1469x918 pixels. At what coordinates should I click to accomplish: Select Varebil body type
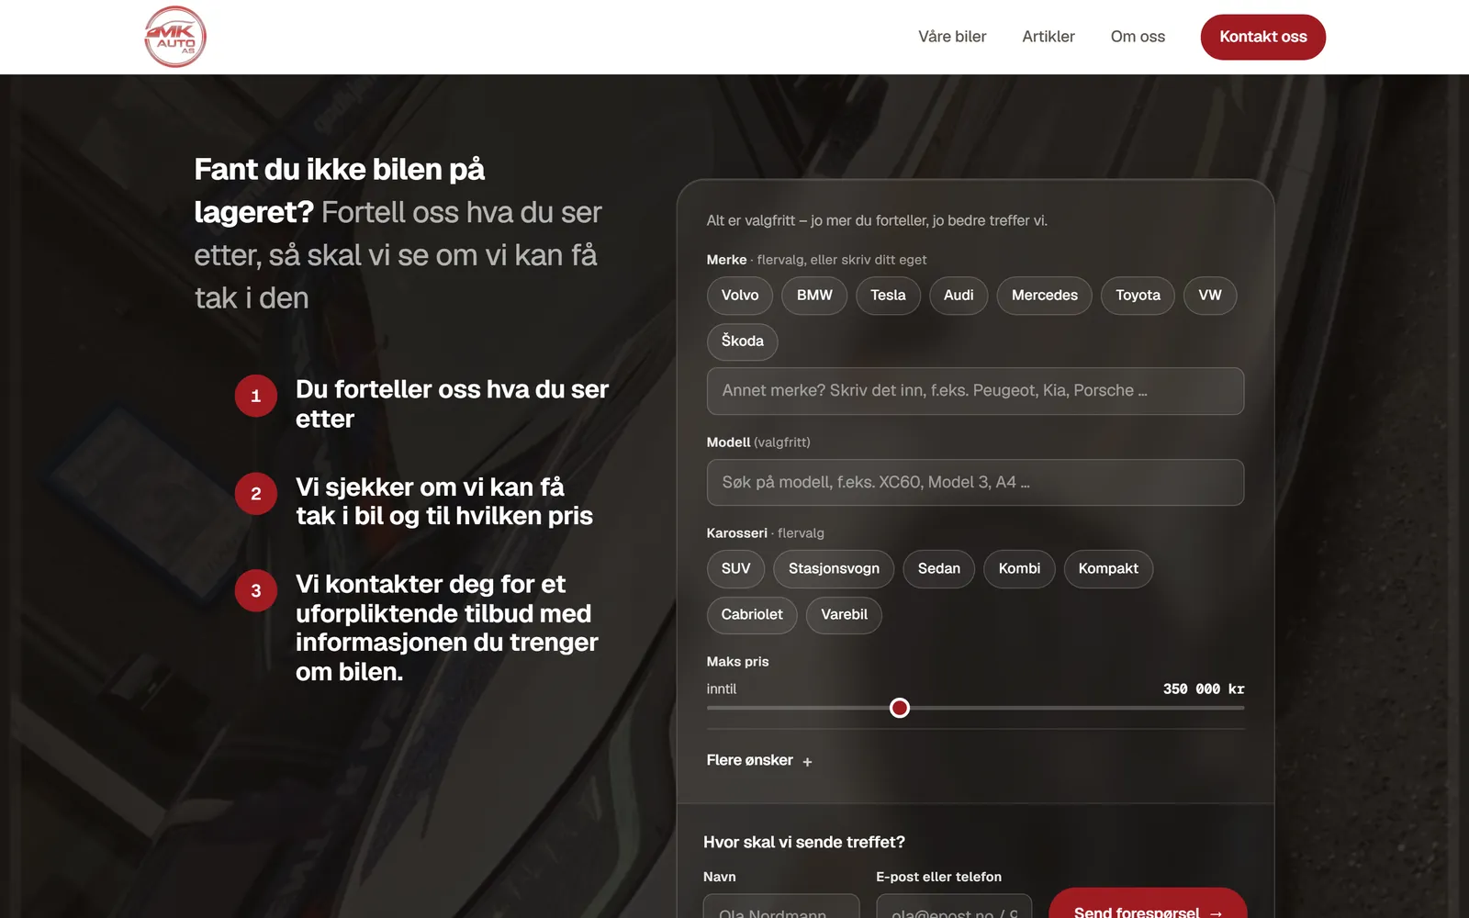844,615
